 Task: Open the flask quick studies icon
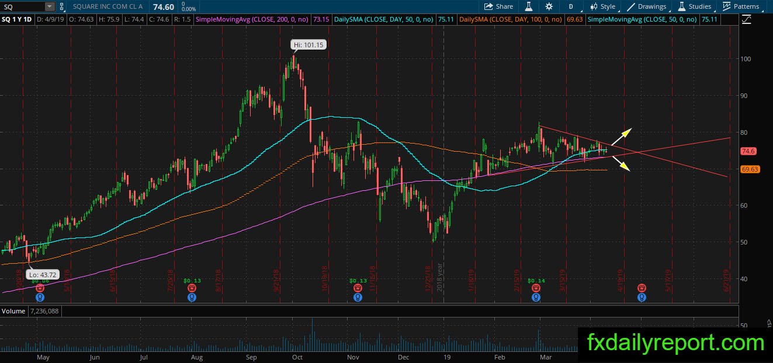tap(528, 6)
